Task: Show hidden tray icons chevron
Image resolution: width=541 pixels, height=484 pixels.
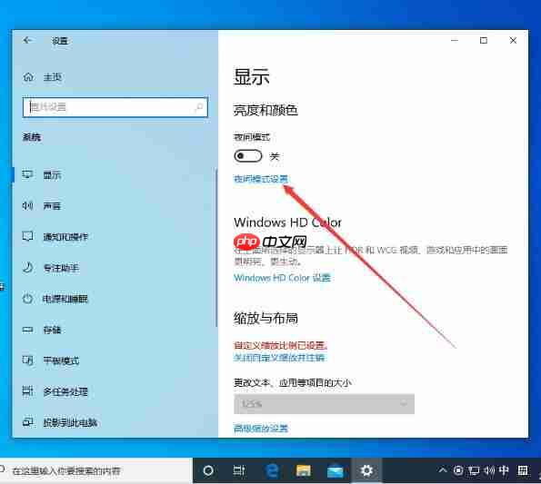Action: click(442, 469)
